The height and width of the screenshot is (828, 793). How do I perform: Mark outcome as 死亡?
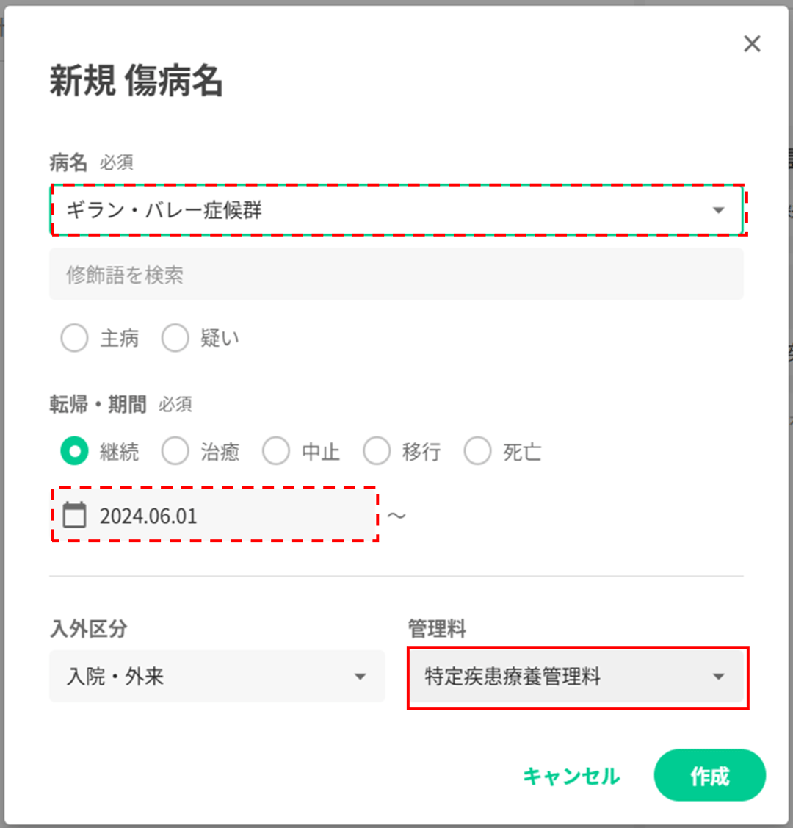477,452
